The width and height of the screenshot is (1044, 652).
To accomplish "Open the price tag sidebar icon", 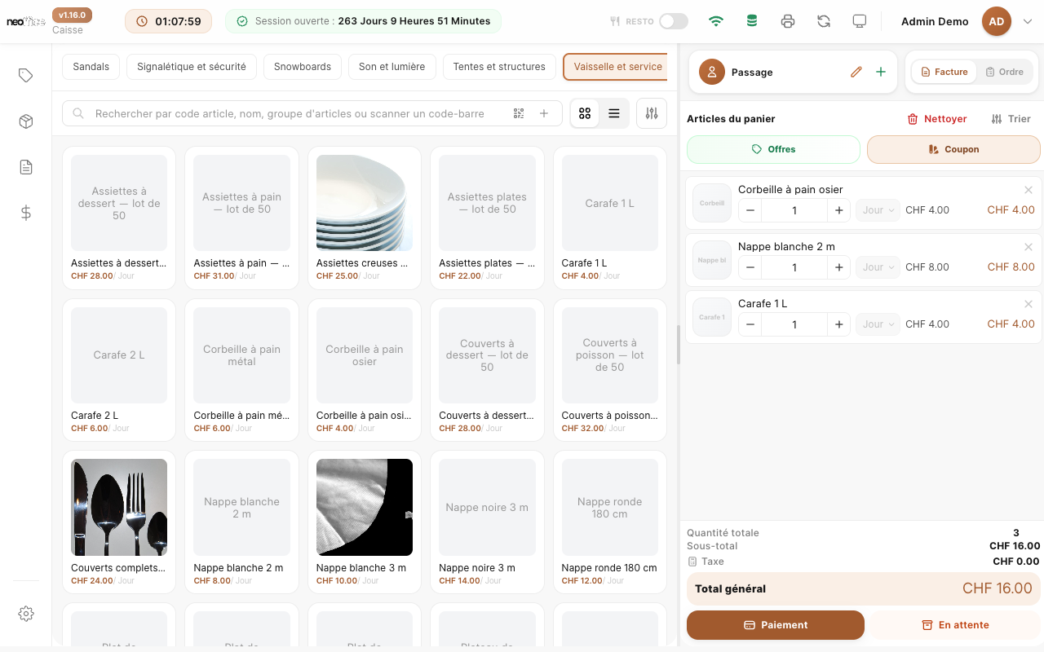I will [x=26, y=76].
